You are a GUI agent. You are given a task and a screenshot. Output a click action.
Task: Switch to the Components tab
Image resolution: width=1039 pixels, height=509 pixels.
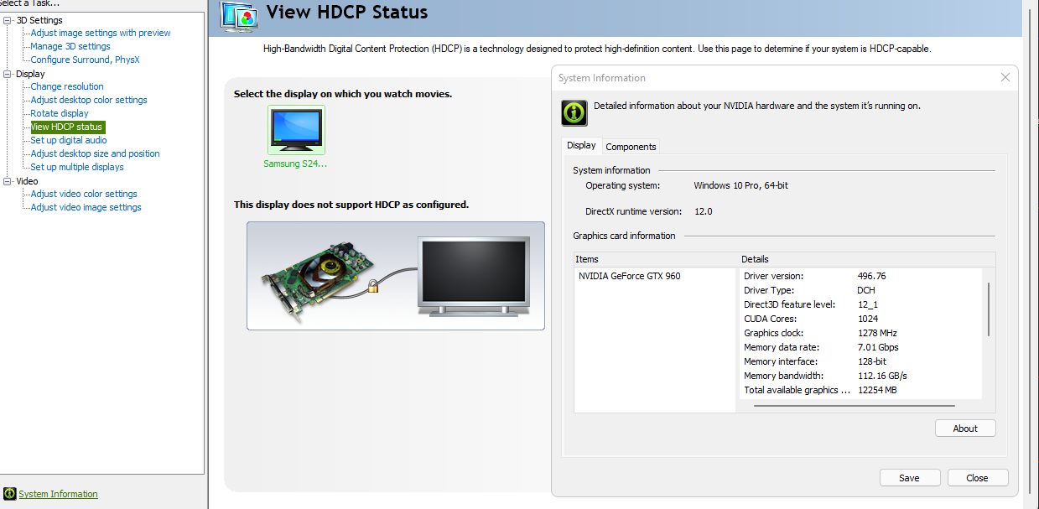pos(631,147)
